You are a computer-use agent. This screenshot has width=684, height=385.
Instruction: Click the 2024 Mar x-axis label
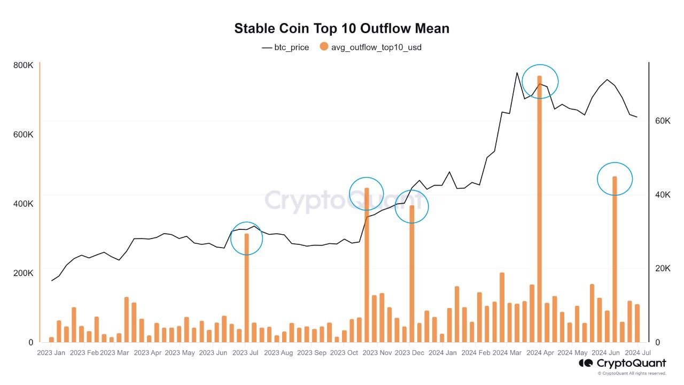[507, 353]
